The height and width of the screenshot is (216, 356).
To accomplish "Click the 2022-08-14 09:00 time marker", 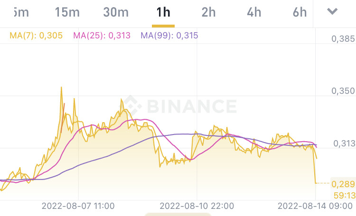I will coord(314,206).
